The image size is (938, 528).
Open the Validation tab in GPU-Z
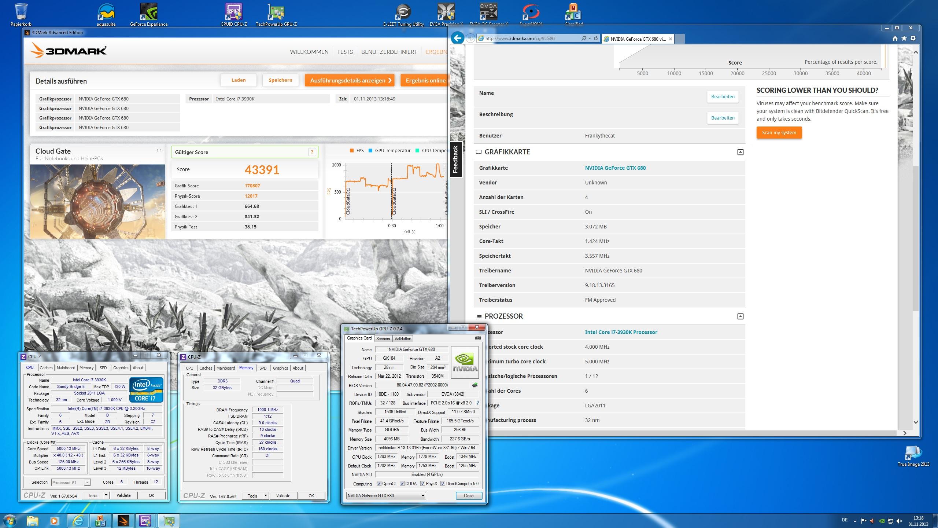pyautogui.click(x=403, y=338)
